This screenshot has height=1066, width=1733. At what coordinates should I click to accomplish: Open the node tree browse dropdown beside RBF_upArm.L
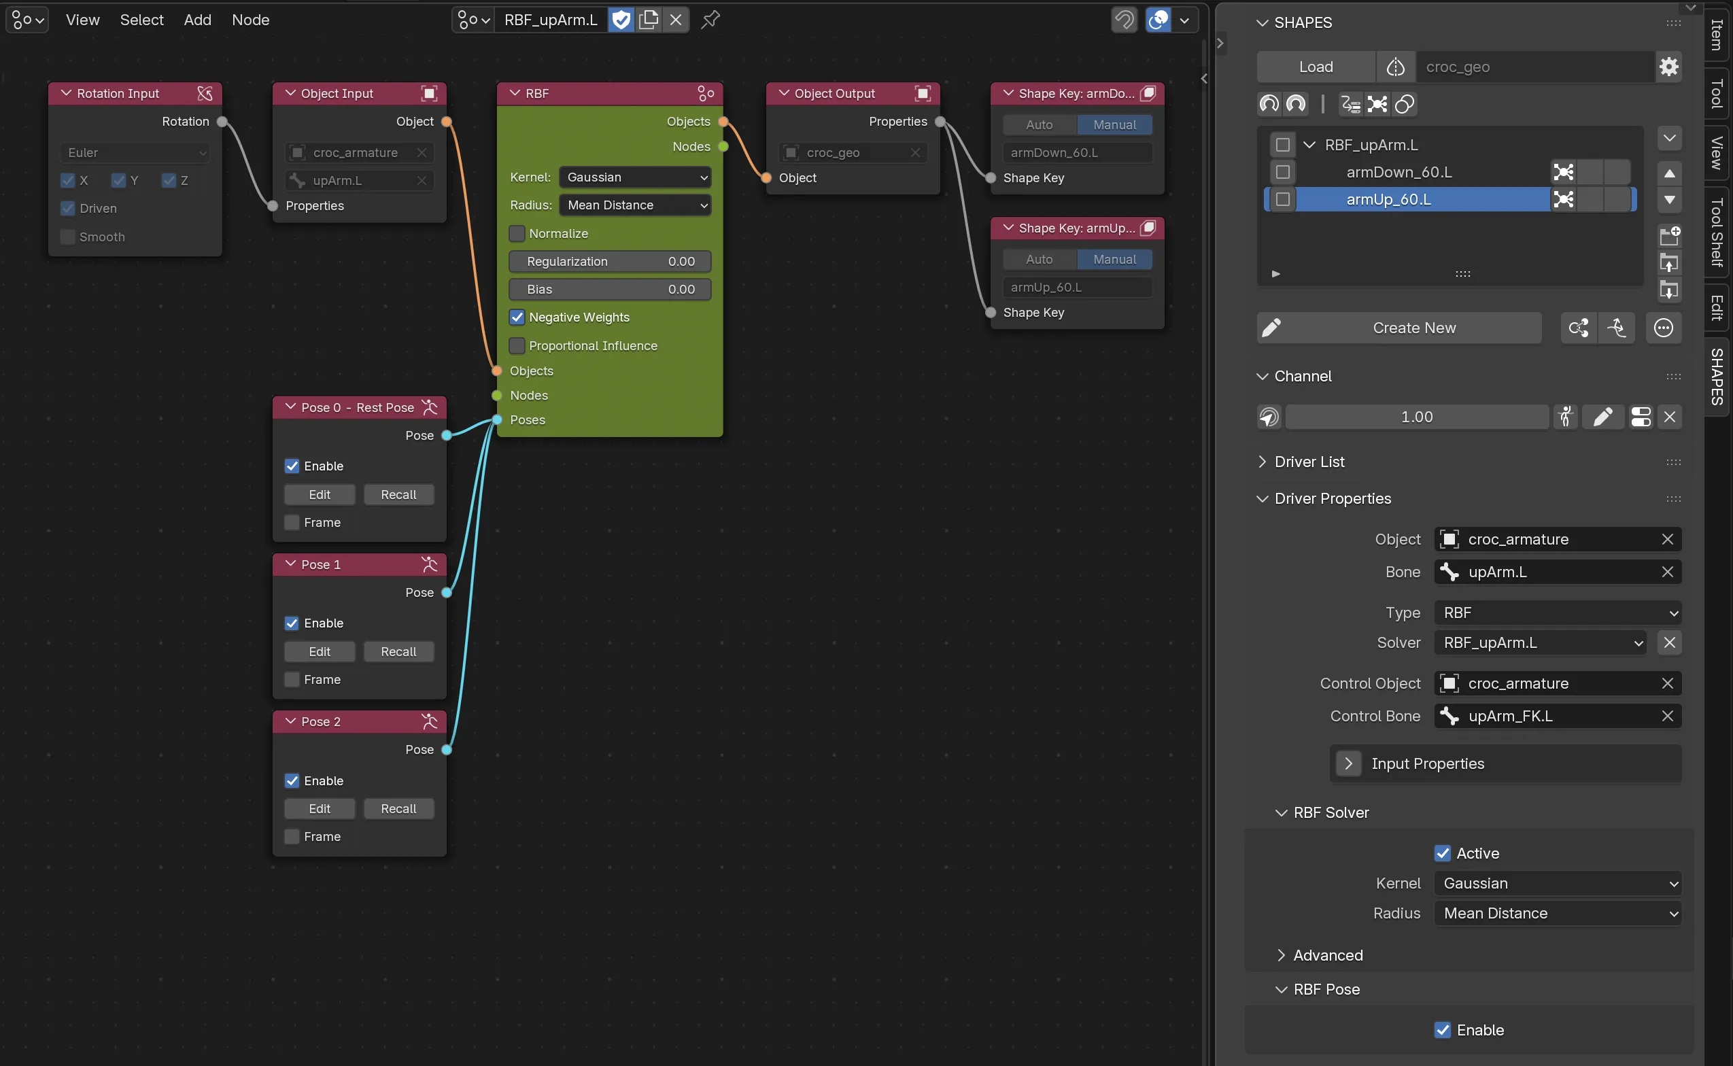pos(473,20)
